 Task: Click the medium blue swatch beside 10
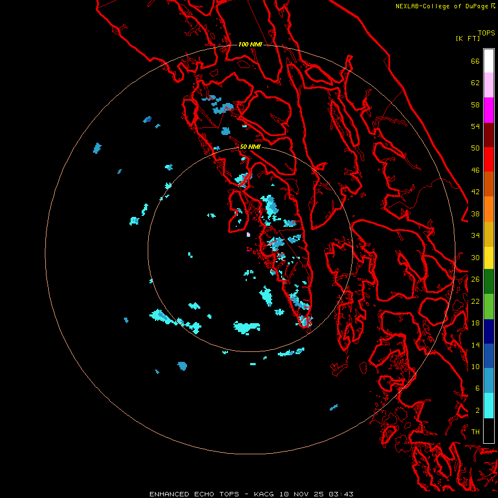489,356
